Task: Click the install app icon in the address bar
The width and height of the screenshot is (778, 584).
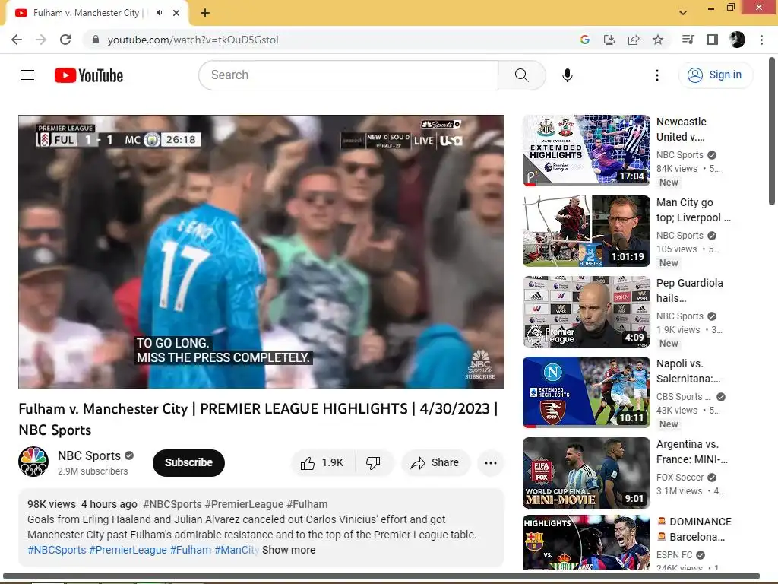Action: tap(609, 40)
